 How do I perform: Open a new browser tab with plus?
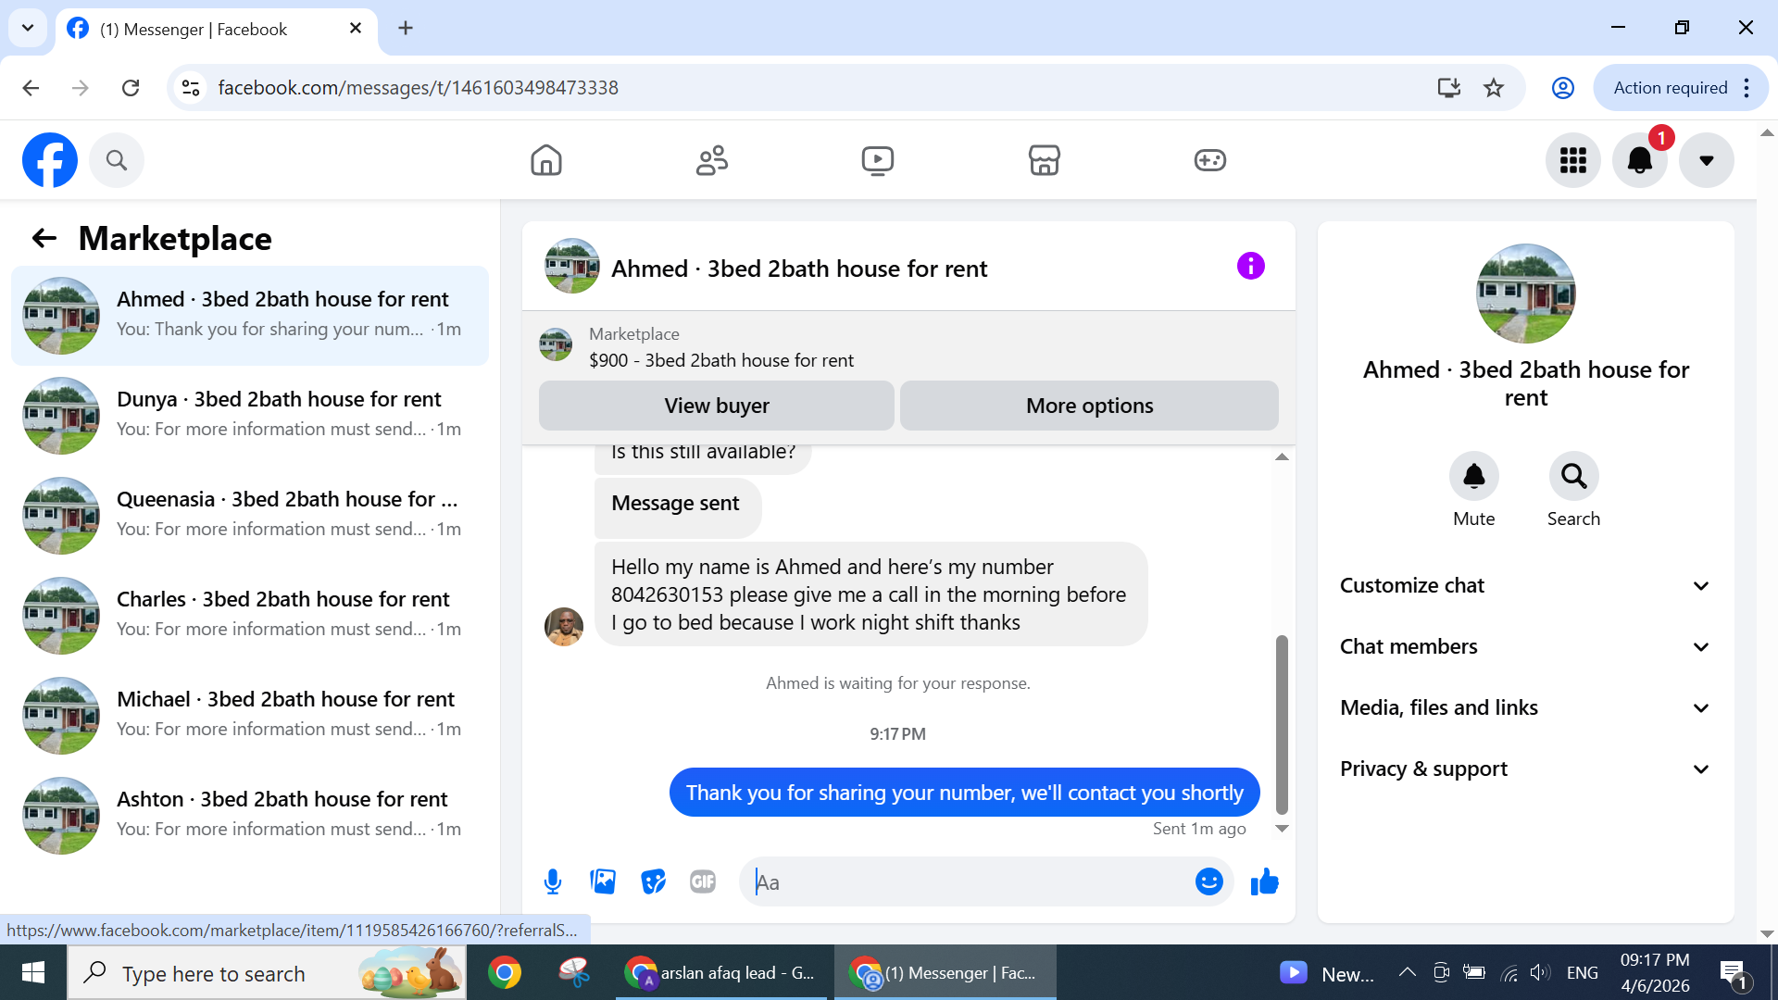406,29
